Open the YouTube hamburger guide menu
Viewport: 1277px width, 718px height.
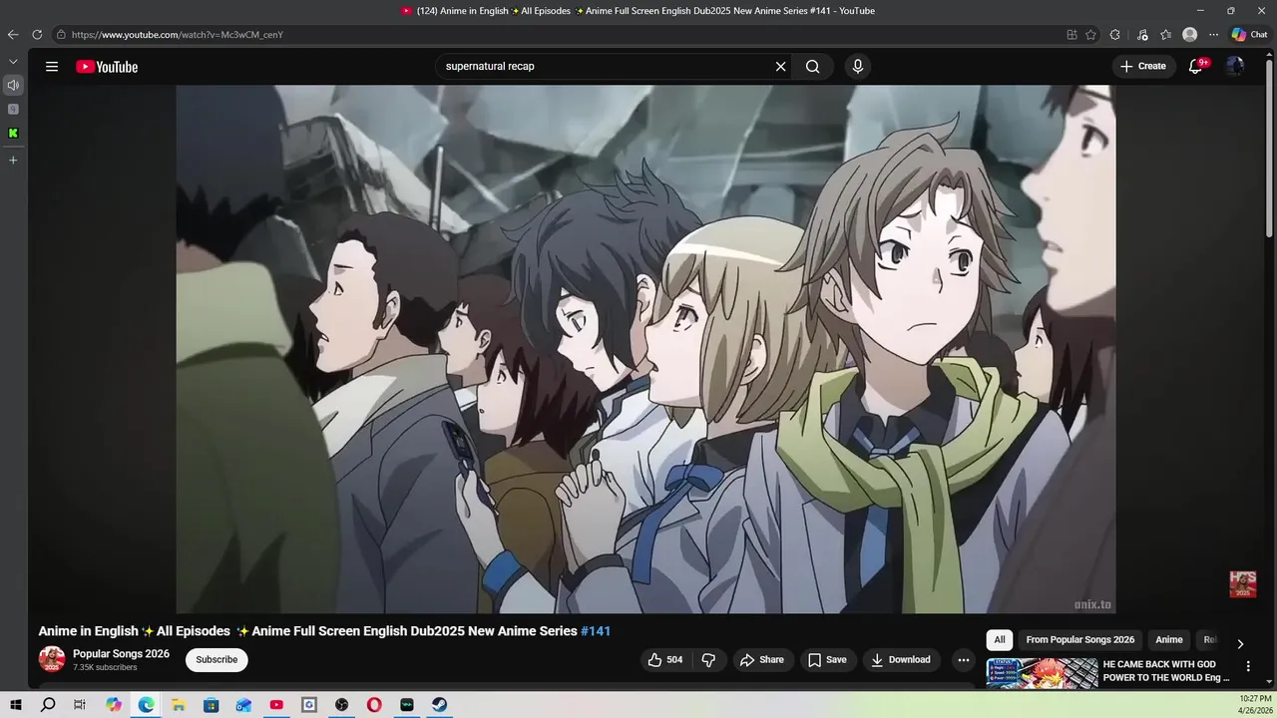click(x=52, y=67)
